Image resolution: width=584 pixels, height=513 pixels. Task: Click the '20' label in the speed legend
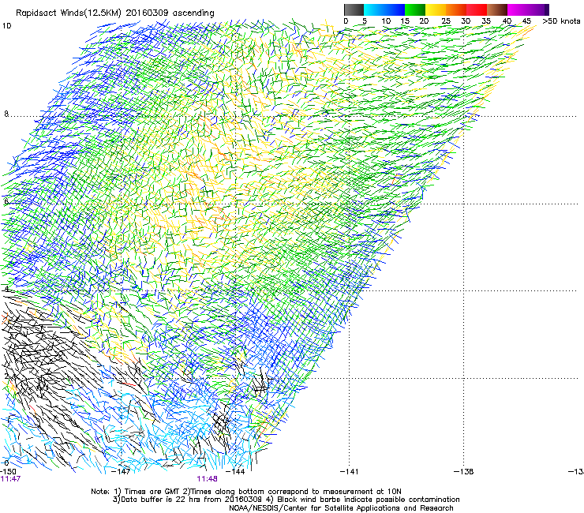(x=424, y=21)
